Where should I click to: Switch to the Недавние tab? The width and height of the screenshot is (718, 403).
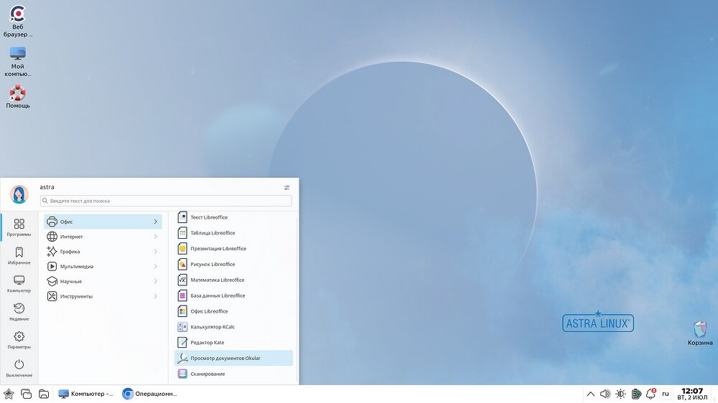pos(19,312)
